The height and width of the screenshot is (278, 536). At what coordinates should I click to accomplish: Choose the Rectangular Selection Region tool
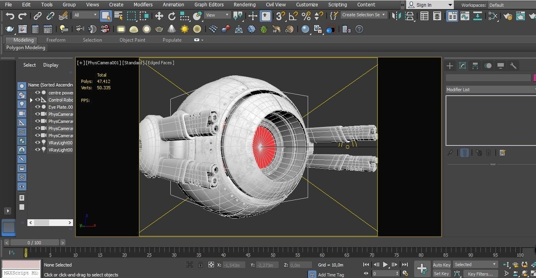(131, 16)
